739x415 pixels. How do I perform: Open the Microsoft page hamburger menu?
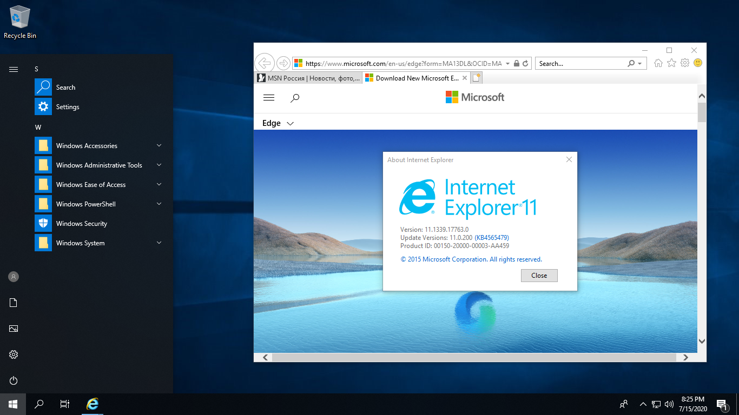(x=269, y=98)
